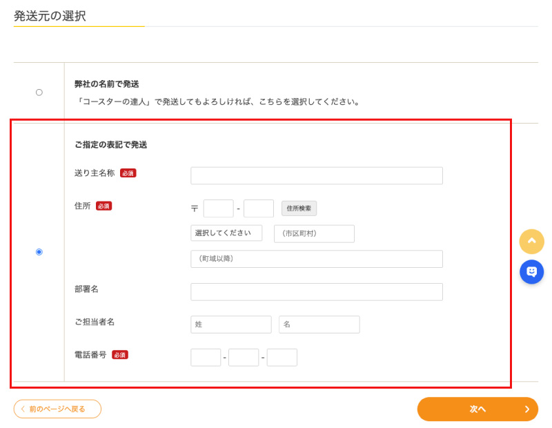Open the blue chat support icon
The width and height of the screenshot is (552, 428).
point(531,271)
